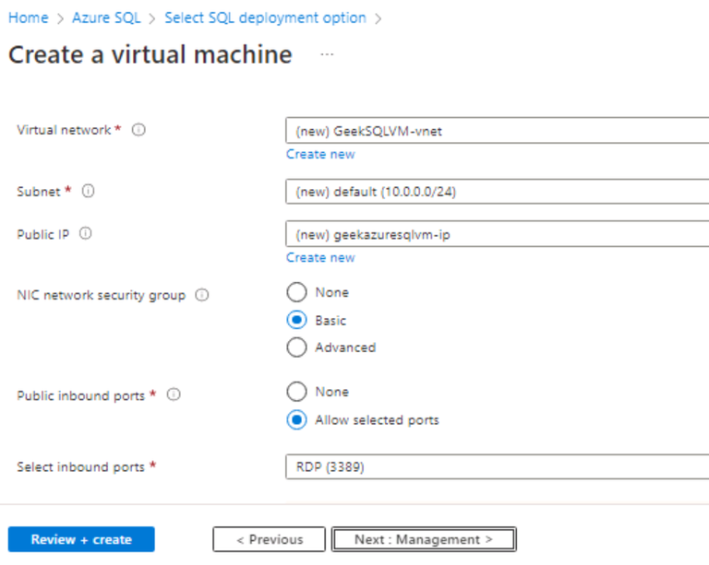
Task: Click info icon next to Public IP
Action: pyautogui.click(x=86, y=234)
